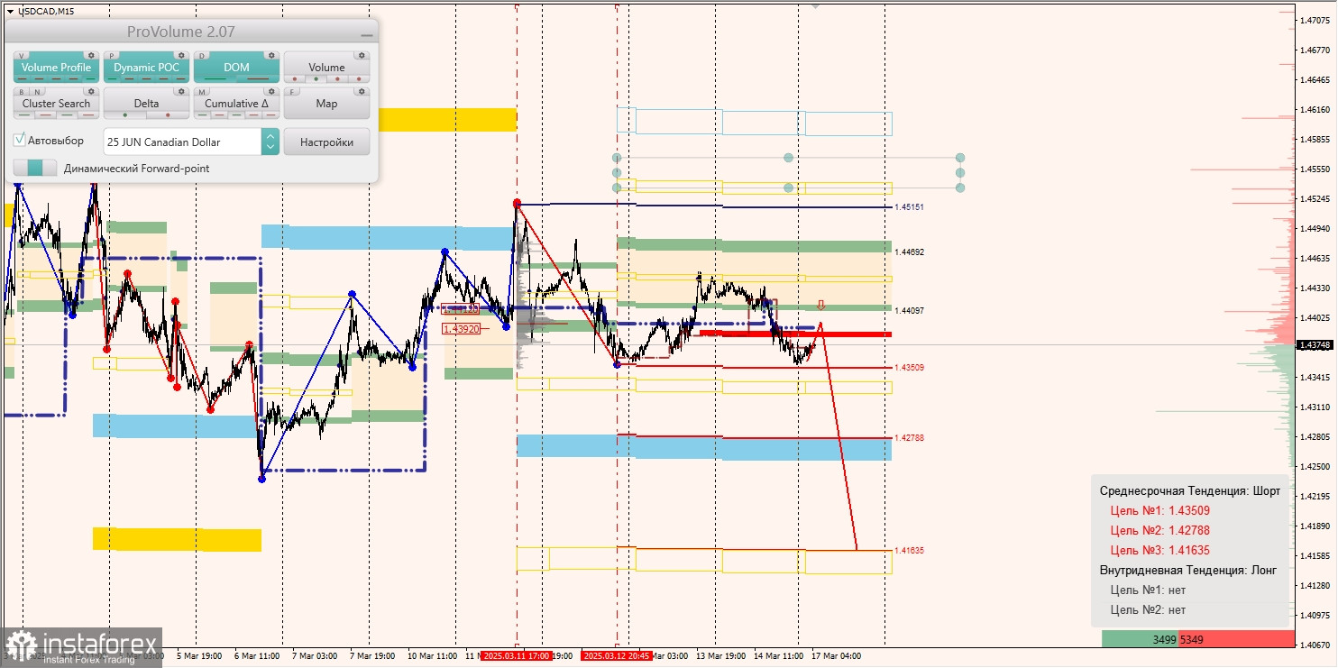The image size is (1338, 668).
Task: Enable the Volume indicator
Action: click(326, 68)
